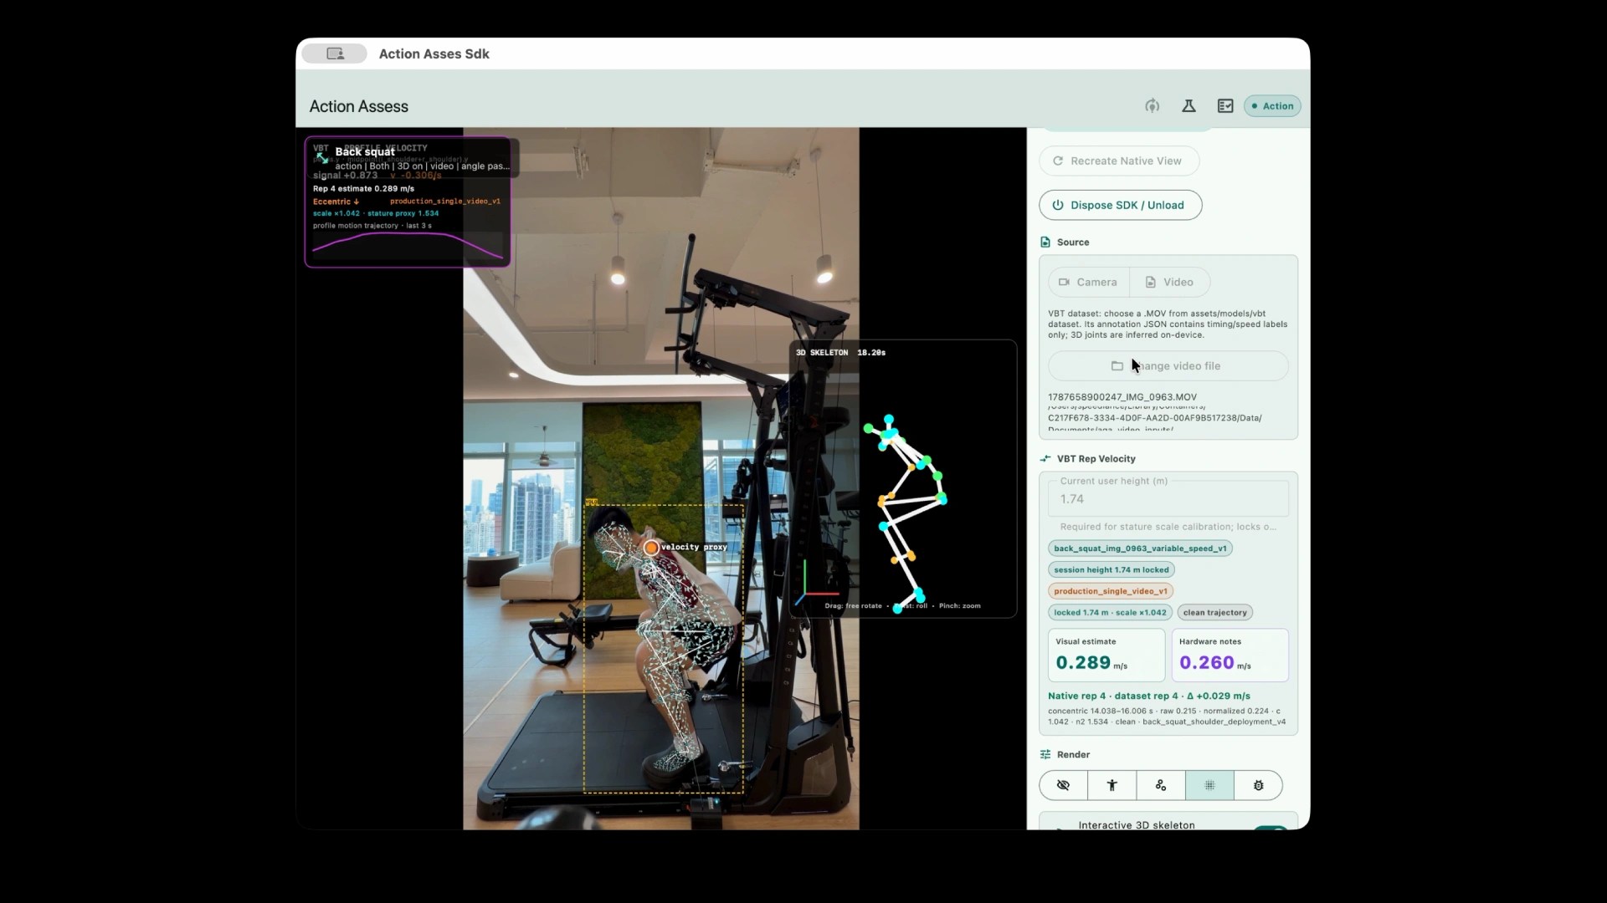Screen dimensions: 1607x903
Task: Click the 1787658900247_IMG_0963.MOV filename
Action: point(1122,397)
